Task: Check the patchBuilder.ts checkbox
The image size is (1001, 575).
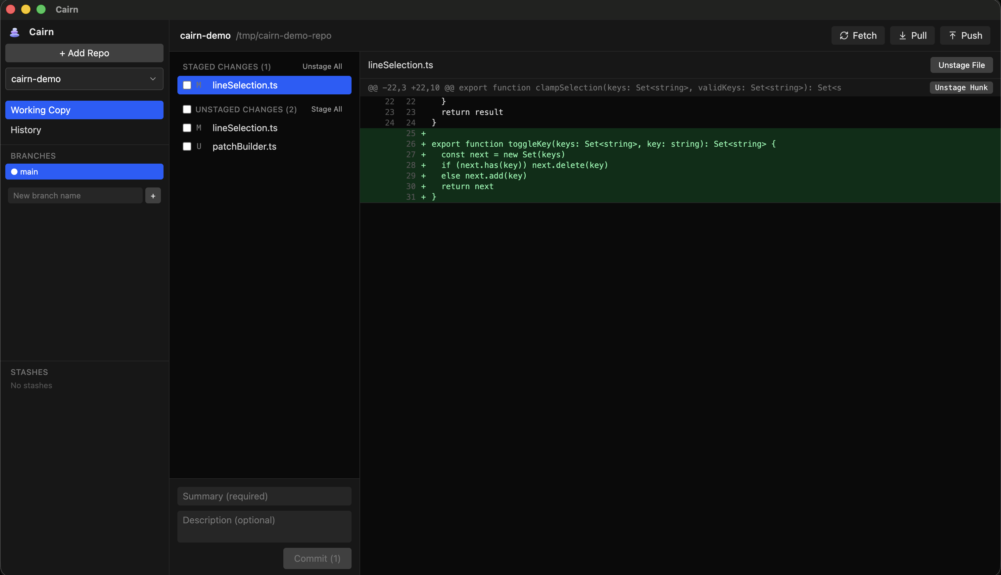Action: point(187,146)
